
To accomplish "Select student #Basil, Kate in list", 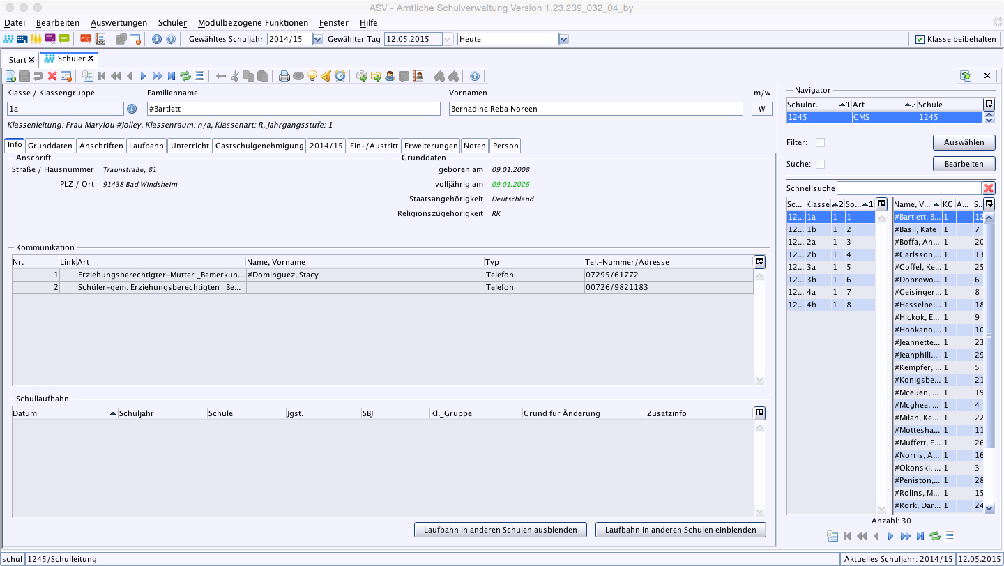I will point(938,229).
